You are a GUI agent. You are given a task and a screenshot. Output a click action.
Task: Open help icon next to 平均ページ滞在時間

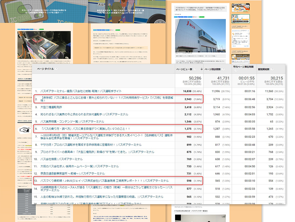click(236, 70)
